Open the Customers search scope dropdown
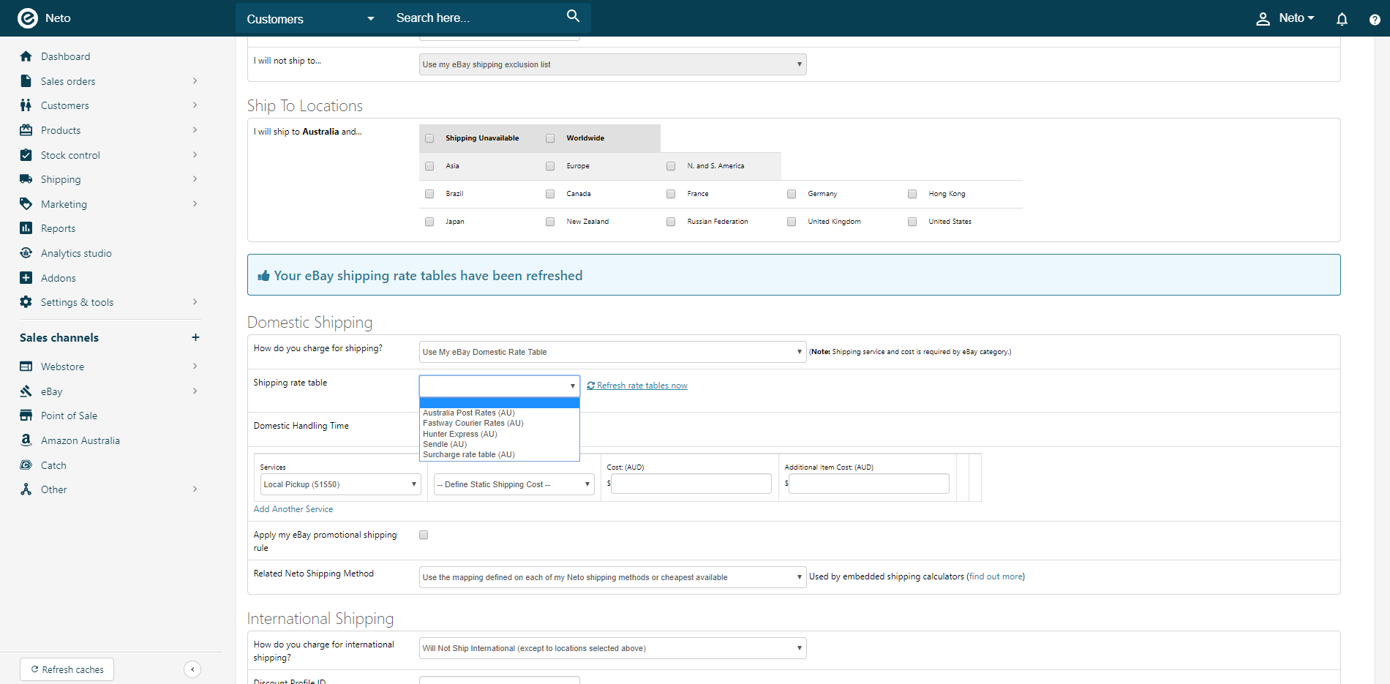 [x=310, y=19]
